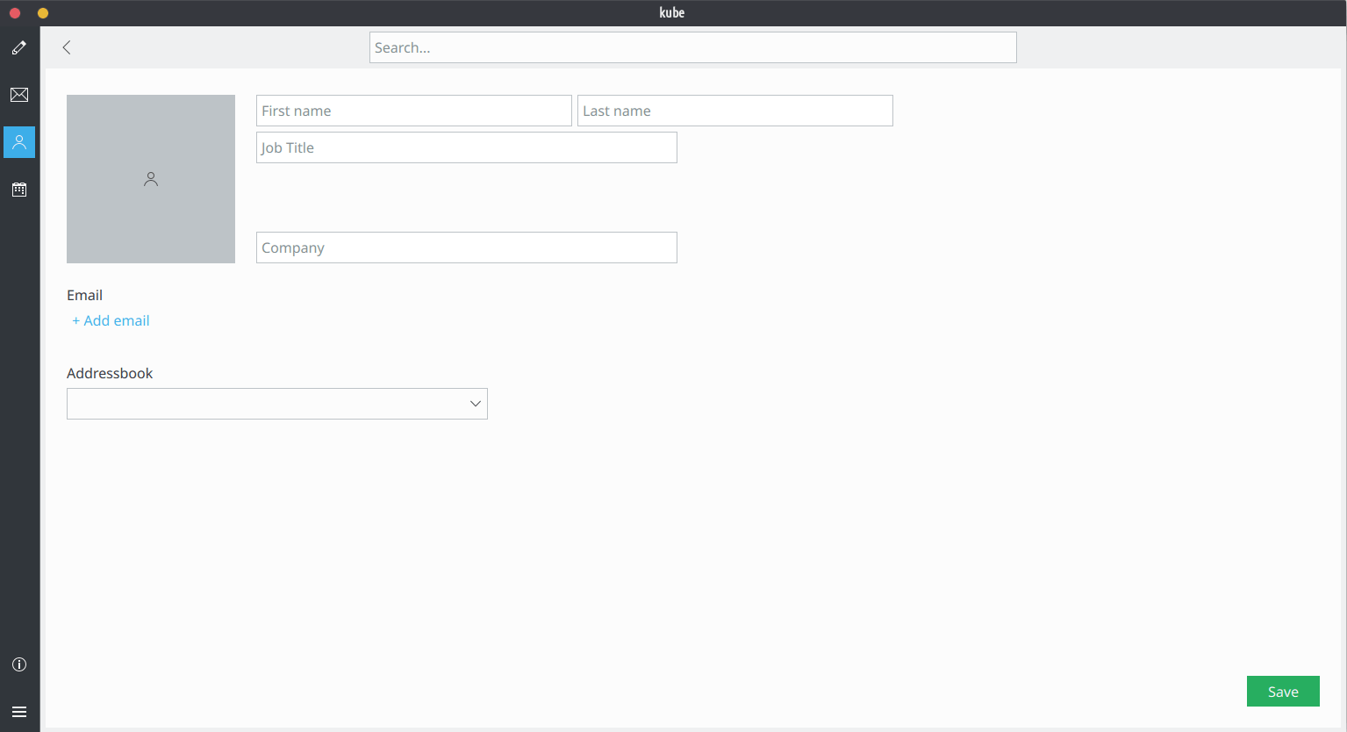
Task: Go back using the left chevron arrow
Action: tap(67, 47)
